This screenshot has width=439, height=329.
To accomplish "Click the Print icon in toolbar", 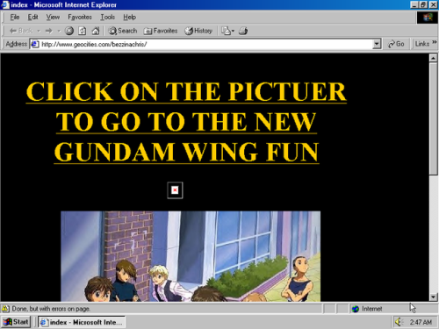I will tap(243, 31).
